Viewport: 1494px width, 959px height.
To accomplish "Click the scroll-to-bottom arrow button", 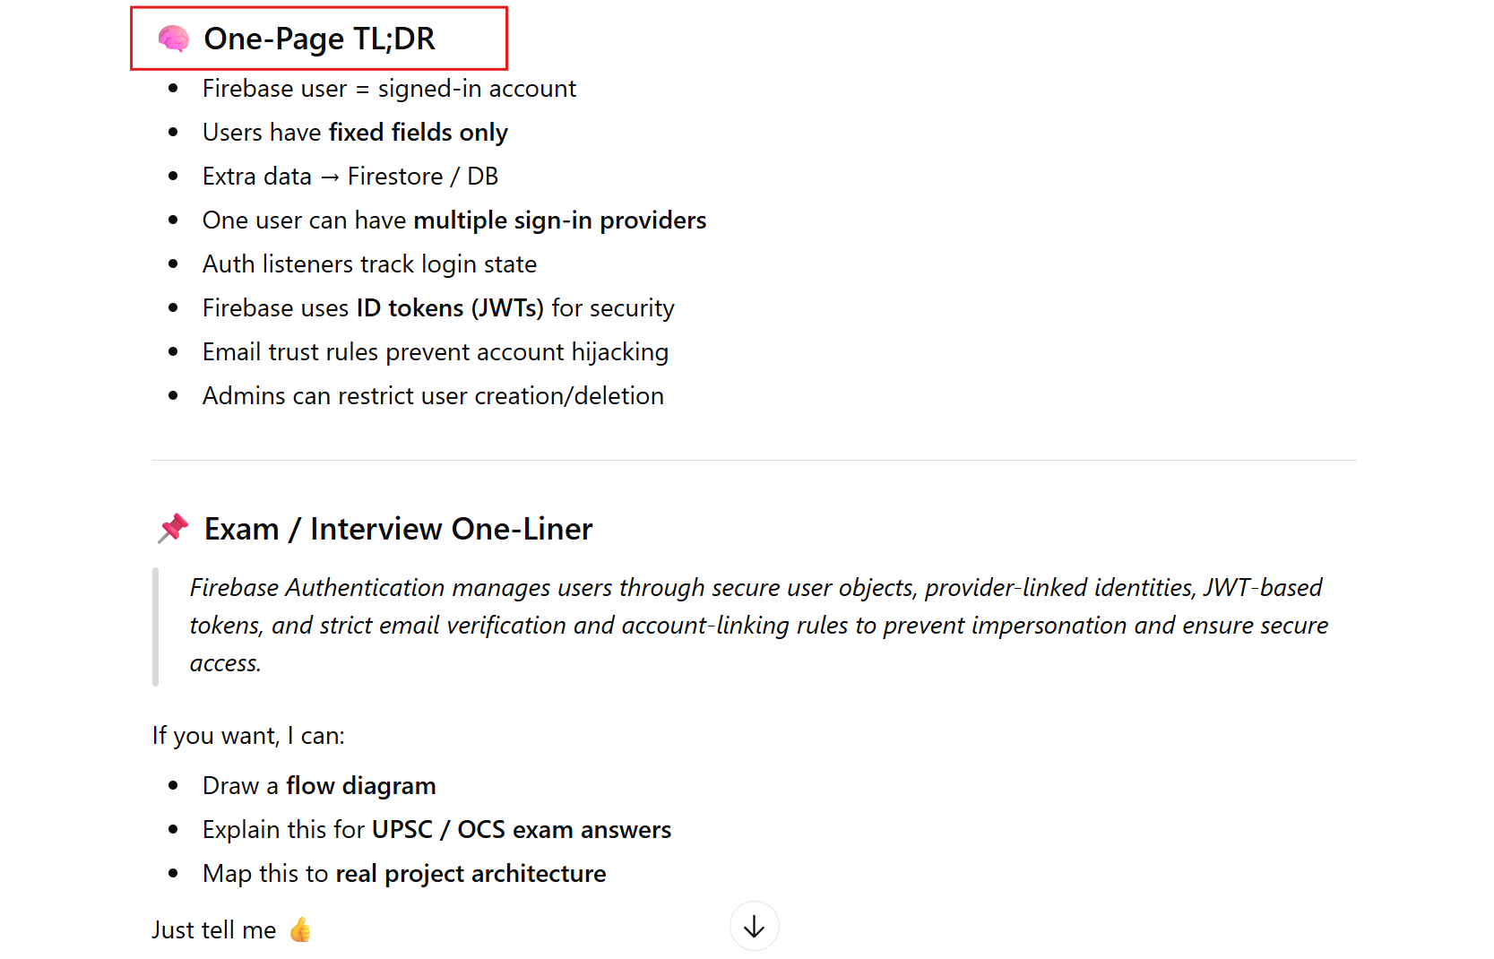I will click(754, 926).
